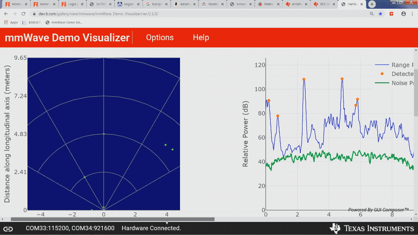Click the hardware connection link icon
This screenshot has height=235, width=418.
point(8,228)
